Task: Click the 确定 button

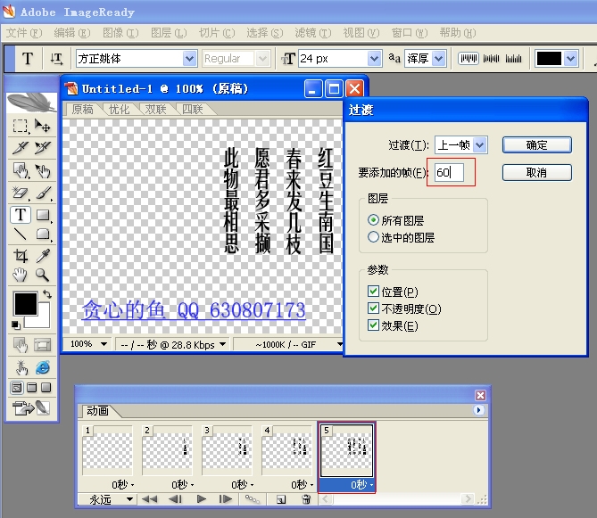Action: pyautogui.click(x=536, y=144)
